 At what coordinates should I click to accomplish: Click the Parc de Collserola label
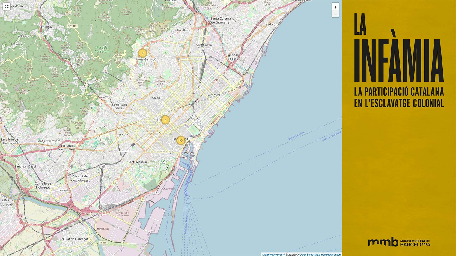[102, 49]
